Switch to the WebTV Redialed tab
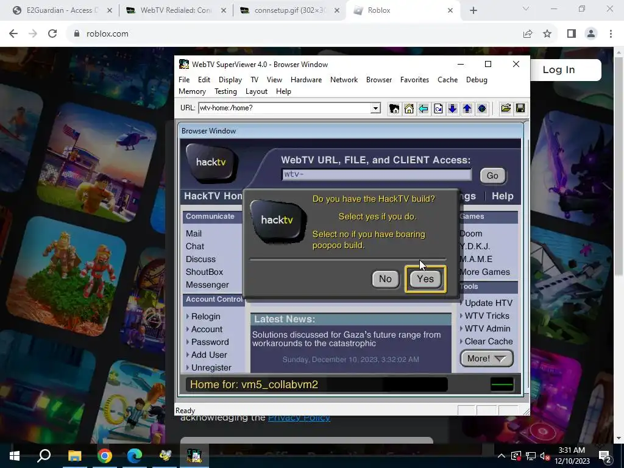The height and width of the screenshot is (468, 624). 176,10
